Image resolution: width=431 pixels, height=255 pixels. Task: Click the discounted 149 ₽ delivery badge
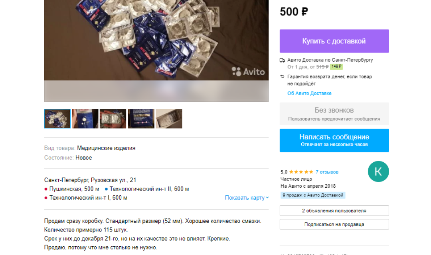click(336, 66)
